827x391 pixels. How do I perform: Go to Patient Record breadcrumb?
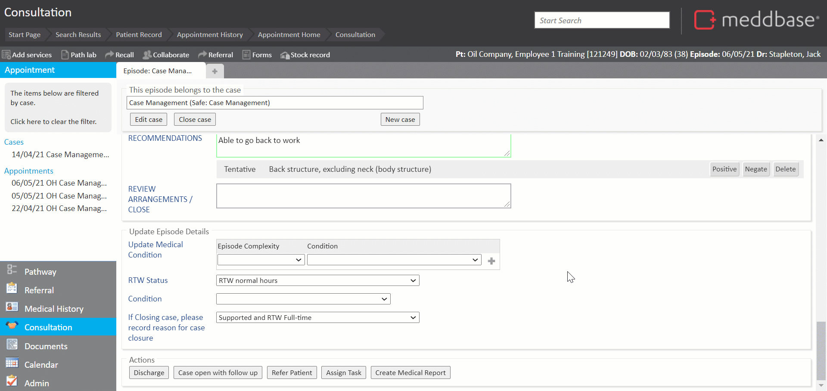pyautogui.click(x=139, y=34)
